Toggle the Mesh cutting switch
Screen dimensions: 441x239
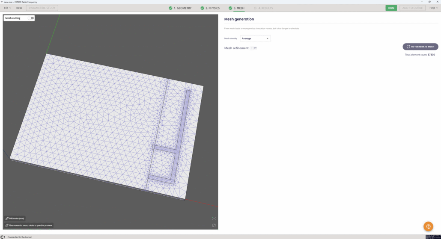click(x=31, y=18)
